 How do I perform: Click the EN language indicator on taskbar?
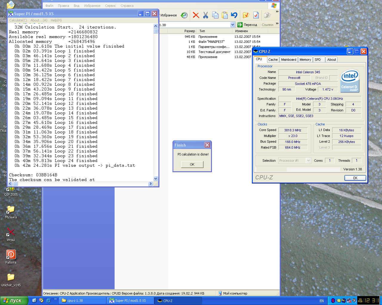pos(321,301)
